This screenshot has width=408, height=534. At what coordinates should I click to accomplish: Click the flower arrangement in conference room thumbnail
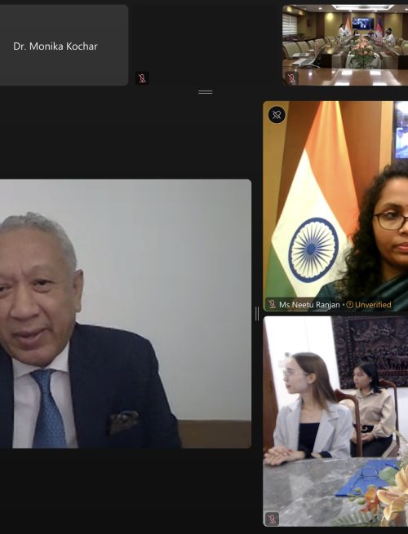tap(363, 51)
